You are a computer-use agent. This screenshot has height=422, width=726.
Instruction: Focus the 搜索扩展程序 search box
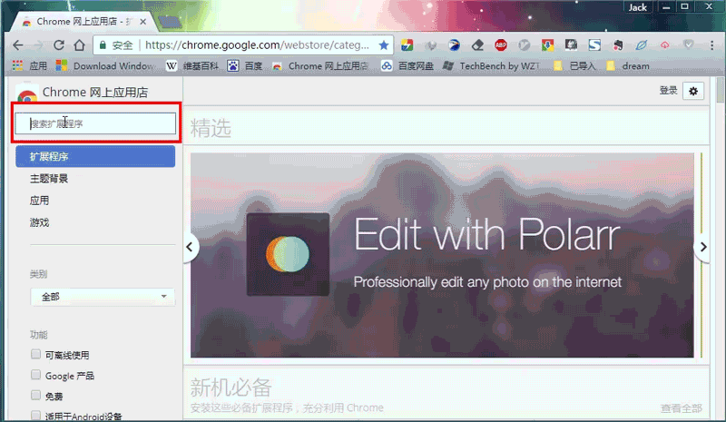(95, 123)
